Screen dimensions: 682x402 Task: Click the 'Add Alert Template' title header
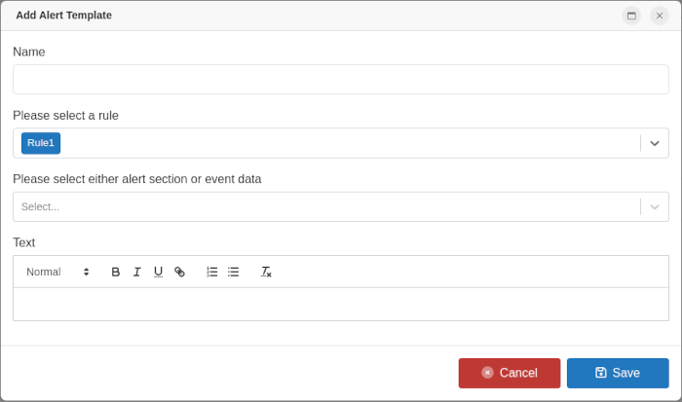63,16
